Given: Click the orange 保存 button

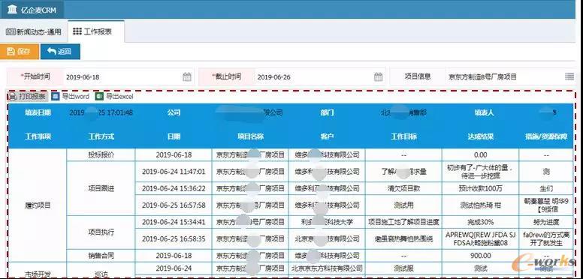Looking at the screenshot, I should 19,52.
